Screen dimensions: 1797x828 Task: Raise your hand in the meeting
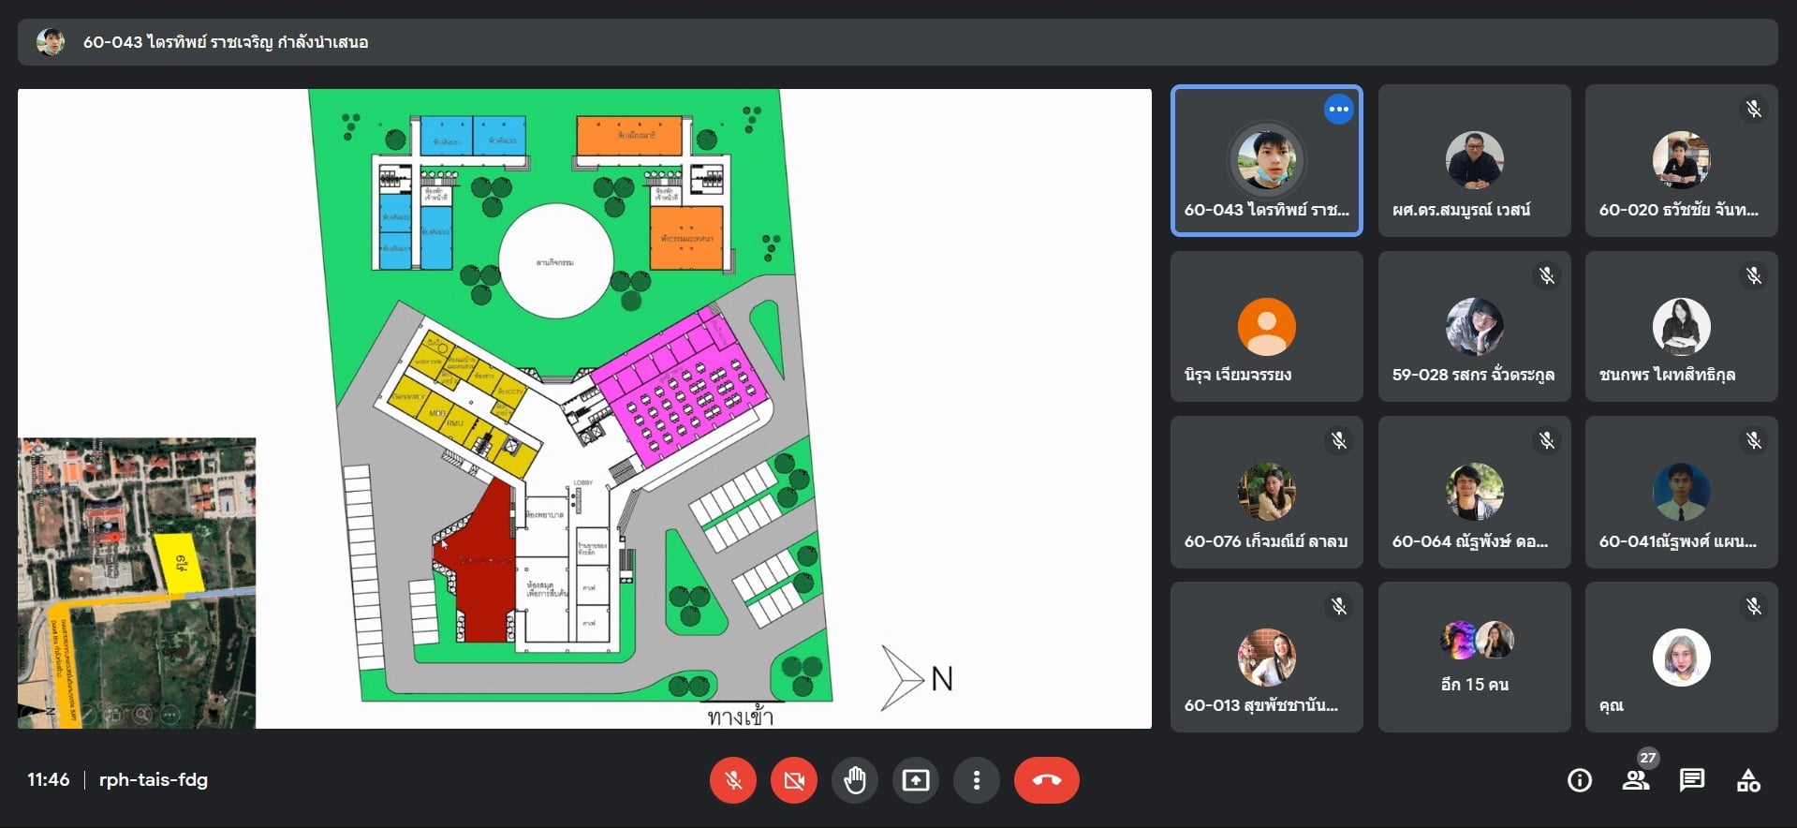855,780
